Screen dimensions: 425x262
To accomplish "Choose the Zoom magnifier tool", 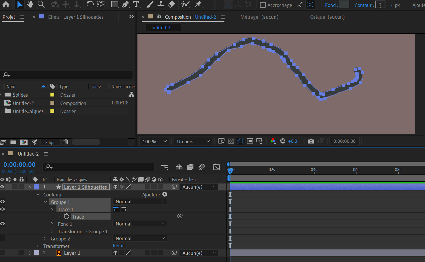I will tap(41, 4).
